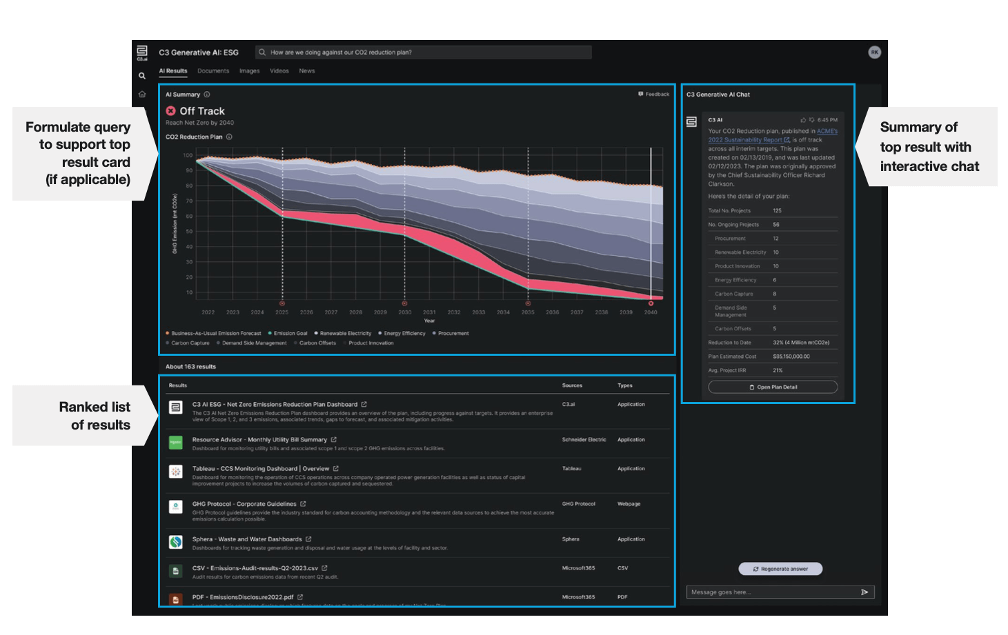Toggle Emission Goal legend item
Viewport: 1008px width, 635px height.
(x=288, y=333)
